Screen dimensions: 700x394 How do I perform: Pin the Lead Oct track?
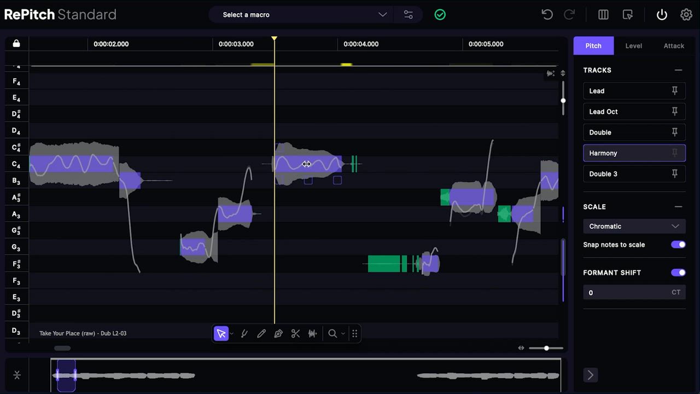674,112
